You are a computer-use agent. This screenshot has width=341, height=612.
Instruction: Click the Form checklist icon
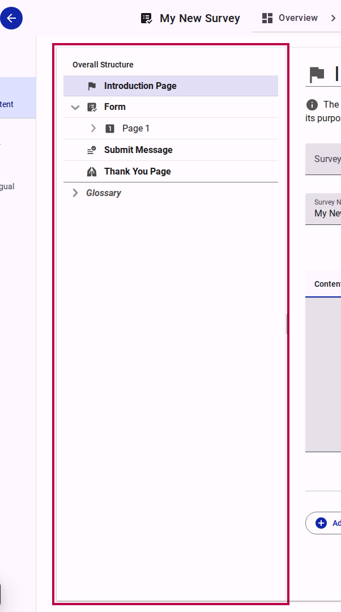coord(92,107)
